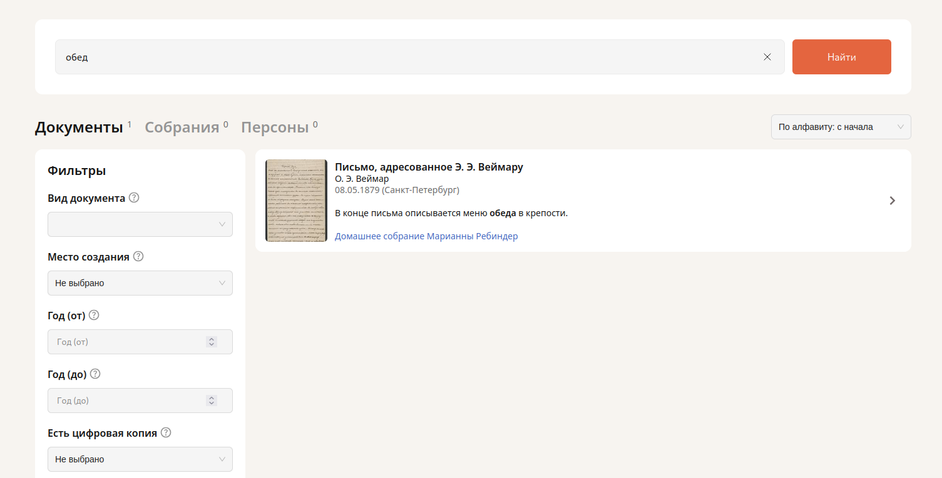Clear the search field with the X icon

[x=767, y=57]
